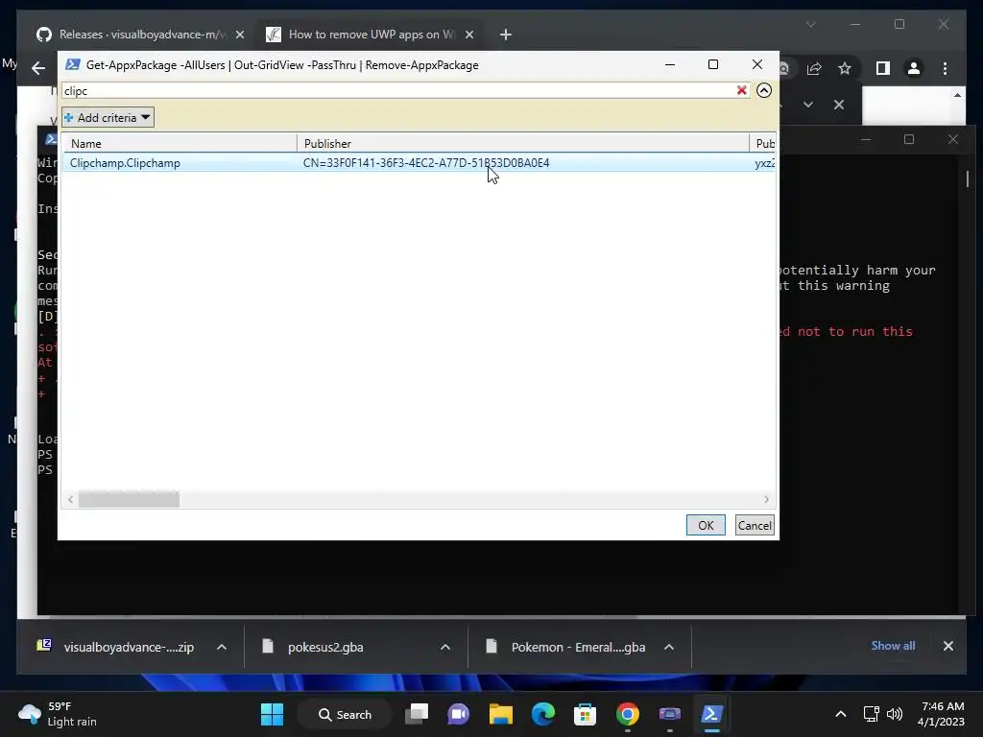
Task: Open Google Chrome from the taskbar
Action: click(627, 714)
